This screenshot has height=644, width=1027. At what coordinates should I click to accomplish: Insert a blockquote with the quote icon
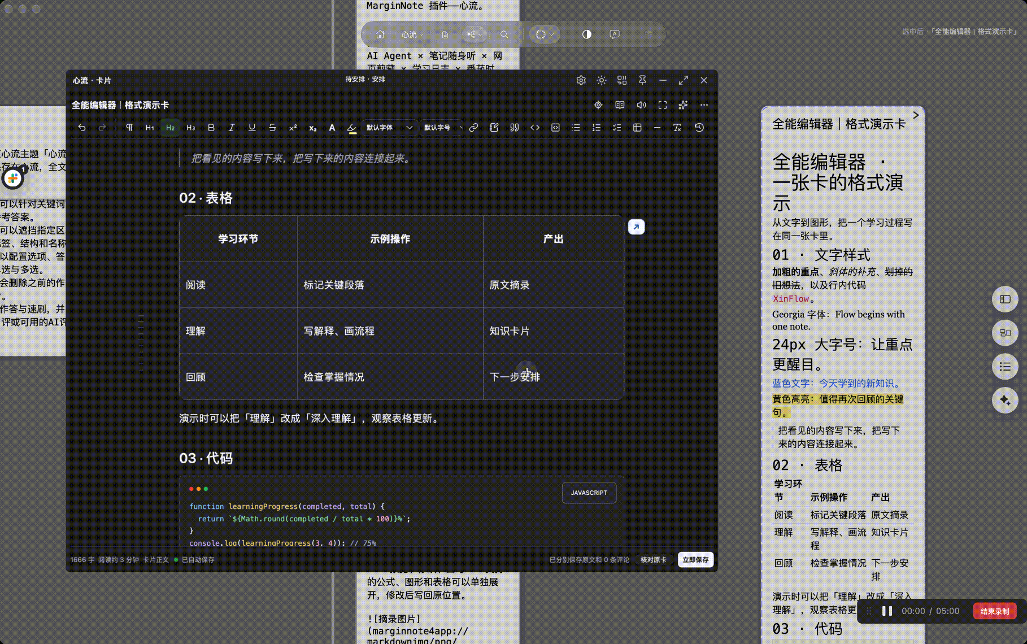pos(514,128)
